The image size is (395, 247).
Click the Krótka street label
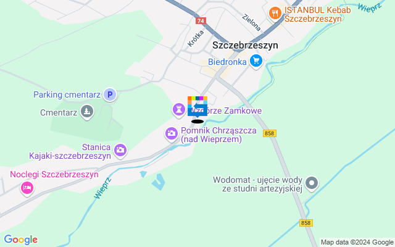[x=196, y=38]
